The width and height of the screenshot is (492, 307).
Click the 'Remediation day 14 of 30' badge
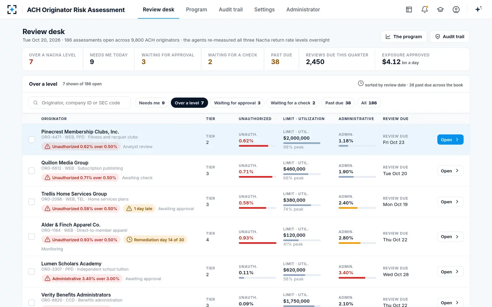pos(155,240)
